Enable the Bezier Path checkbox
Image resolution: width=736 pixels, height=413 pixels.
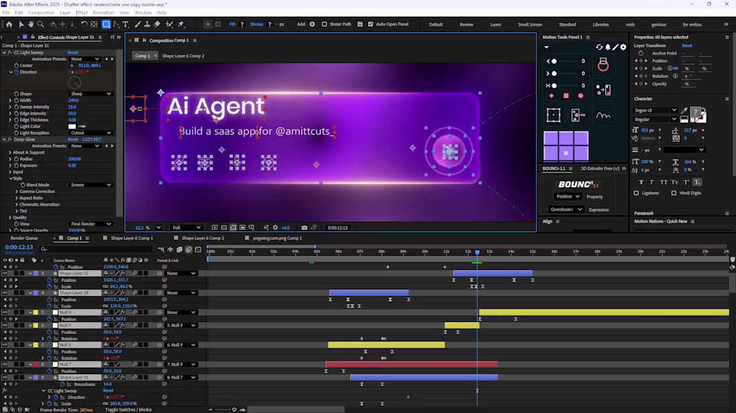point(325,24)
